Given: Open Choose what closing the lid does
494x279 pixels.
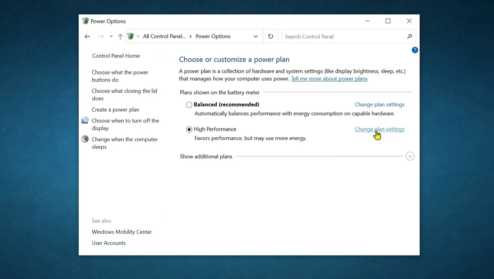Looking at the screenshot, I should pos(124,95).
